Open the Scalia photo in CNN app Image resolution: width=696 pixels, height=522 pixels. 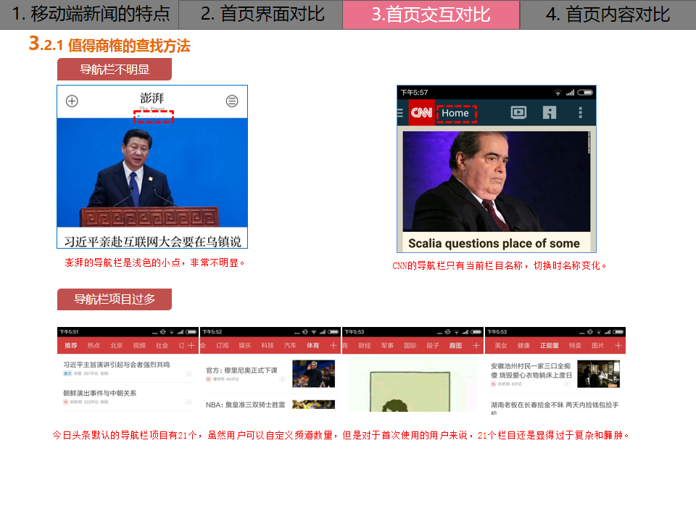tap(496, 181)
